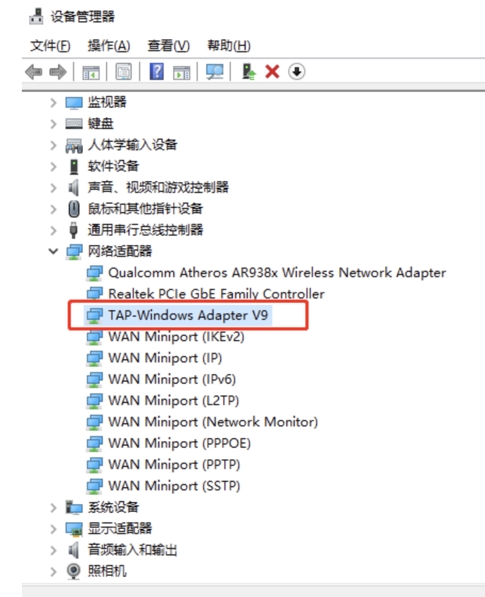485x597 pixels.
Task: Select WAN Miniport (IPv6)
Action: [x=172, y=380]
